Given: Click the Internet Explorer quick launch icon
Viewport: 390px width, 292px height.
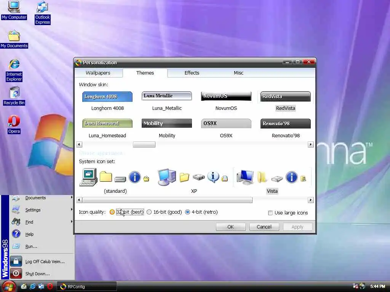Looking at the screenshot, I should pyautogui.click(x=33, y=287).
